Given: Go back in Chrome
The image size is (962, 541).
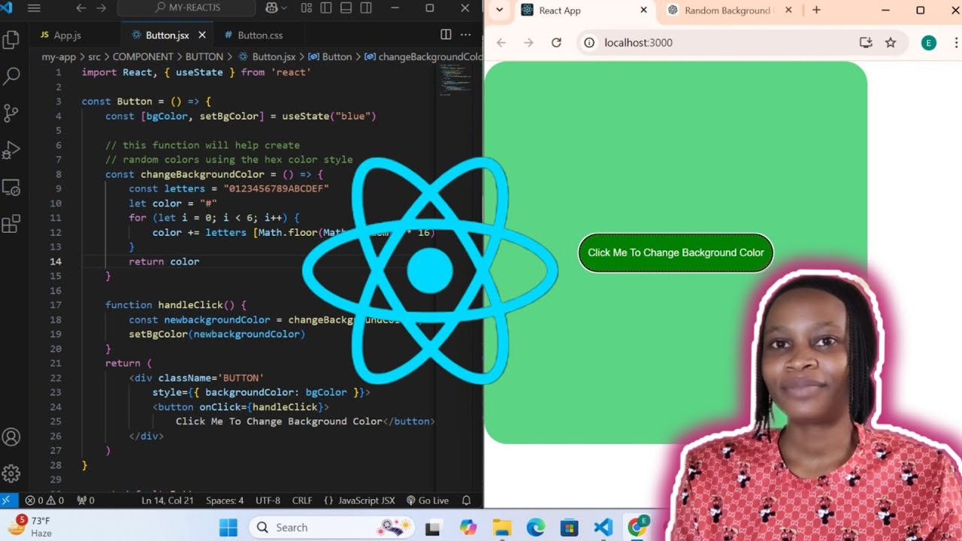Looking at the screenshot, I should click(x=501, y=43).
